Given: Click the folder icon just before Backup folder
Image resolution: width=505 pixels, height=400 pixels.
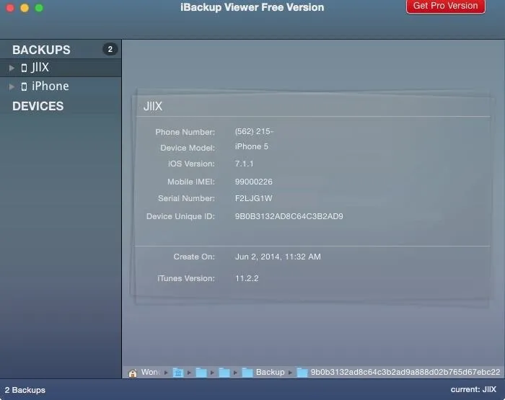Looking at the screenshot, I should click(x=224, y=373).
